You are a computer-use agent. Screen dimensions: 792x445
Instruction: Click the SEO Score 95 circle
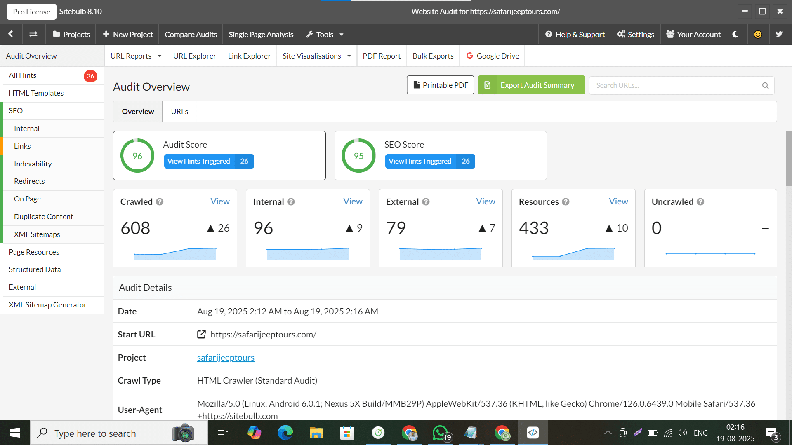coord(358,156)
